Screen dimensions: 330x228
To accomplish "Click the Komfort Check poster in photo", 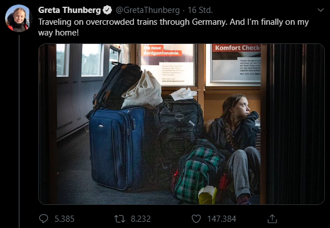I will coord(233,65).
